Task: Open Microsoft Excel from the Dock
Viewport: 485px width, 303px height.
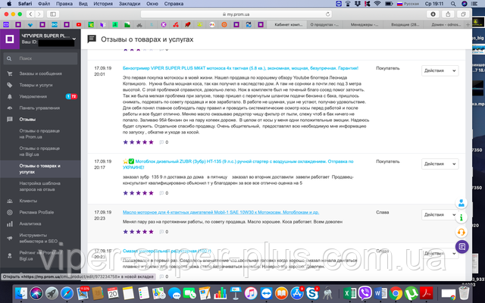Action: click(350, 293)
